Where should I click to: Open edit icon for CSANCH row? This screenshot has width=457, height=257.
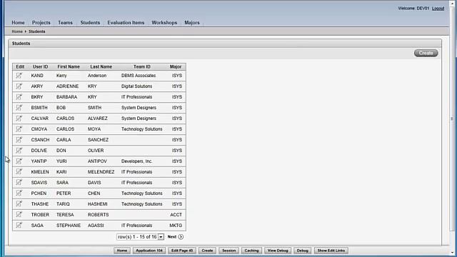tap(19, 140)
